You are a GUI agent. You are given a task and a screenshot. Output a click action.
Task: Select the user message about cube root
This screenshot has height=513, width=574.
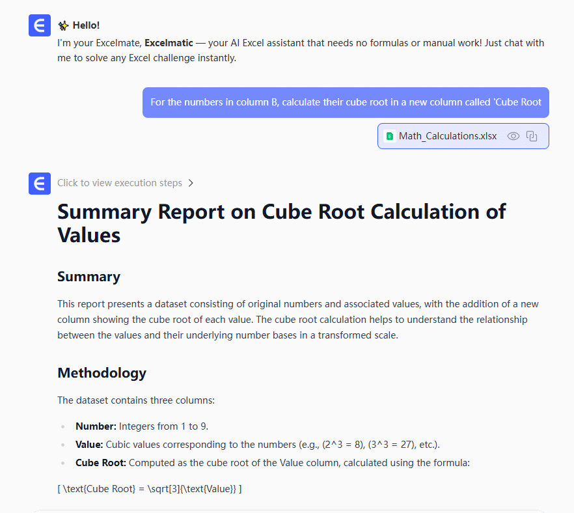(x=346, y=102)
